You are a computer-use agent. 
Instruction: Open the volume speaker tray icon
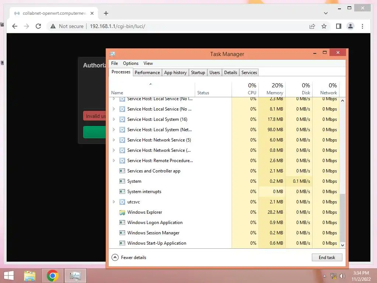point(342,276)
